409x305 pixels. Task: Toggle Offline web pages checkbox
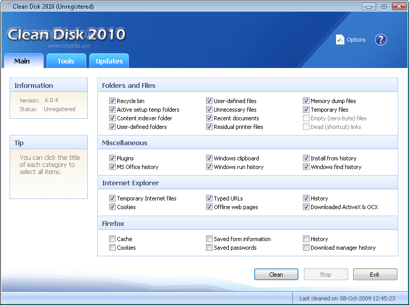pos(209,207)
